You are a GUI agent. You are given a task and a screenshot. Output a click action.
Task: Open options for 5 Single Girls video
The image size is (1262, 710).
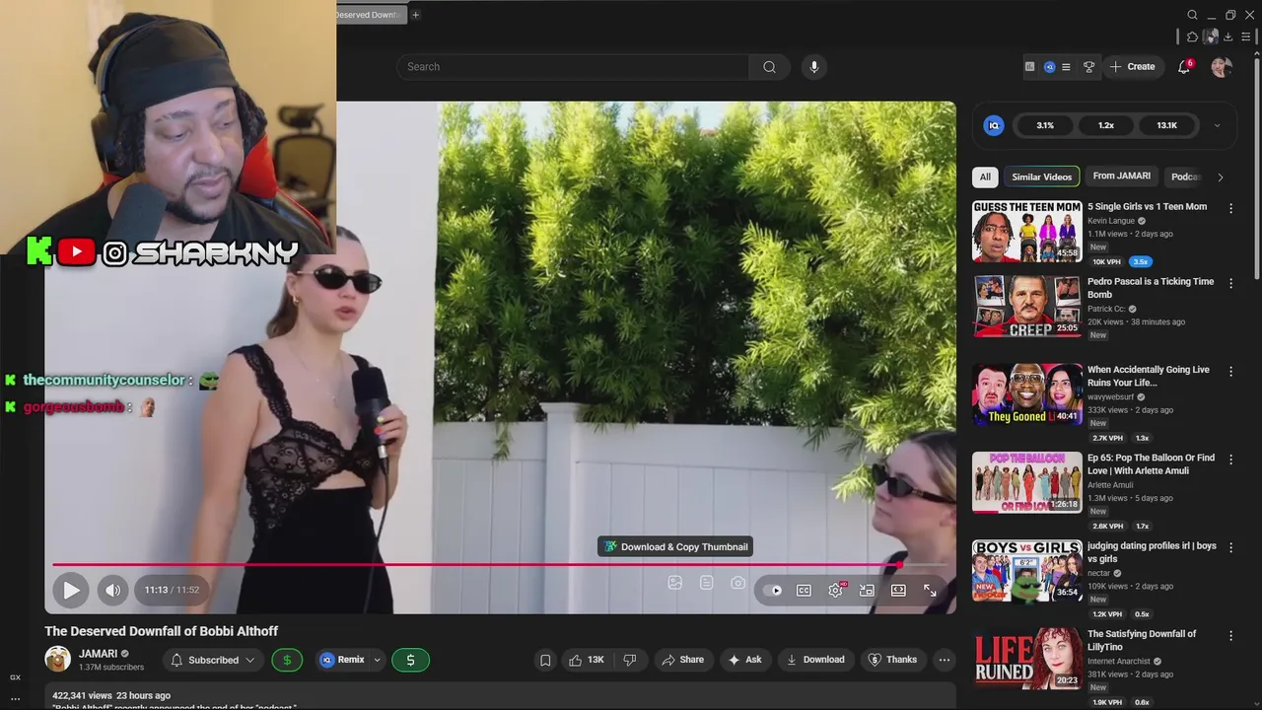pyautogui.click(x=1230, y=208)
